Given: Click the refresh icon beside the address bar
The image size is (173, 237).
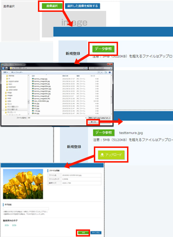Looking at the screenshot, I should pyautogui.click(x=86, y=68).
